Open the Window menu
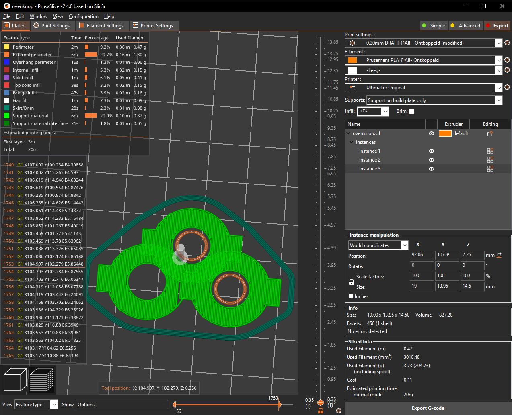The width and height of the screenshot is (512, 415). click(39, 16)
